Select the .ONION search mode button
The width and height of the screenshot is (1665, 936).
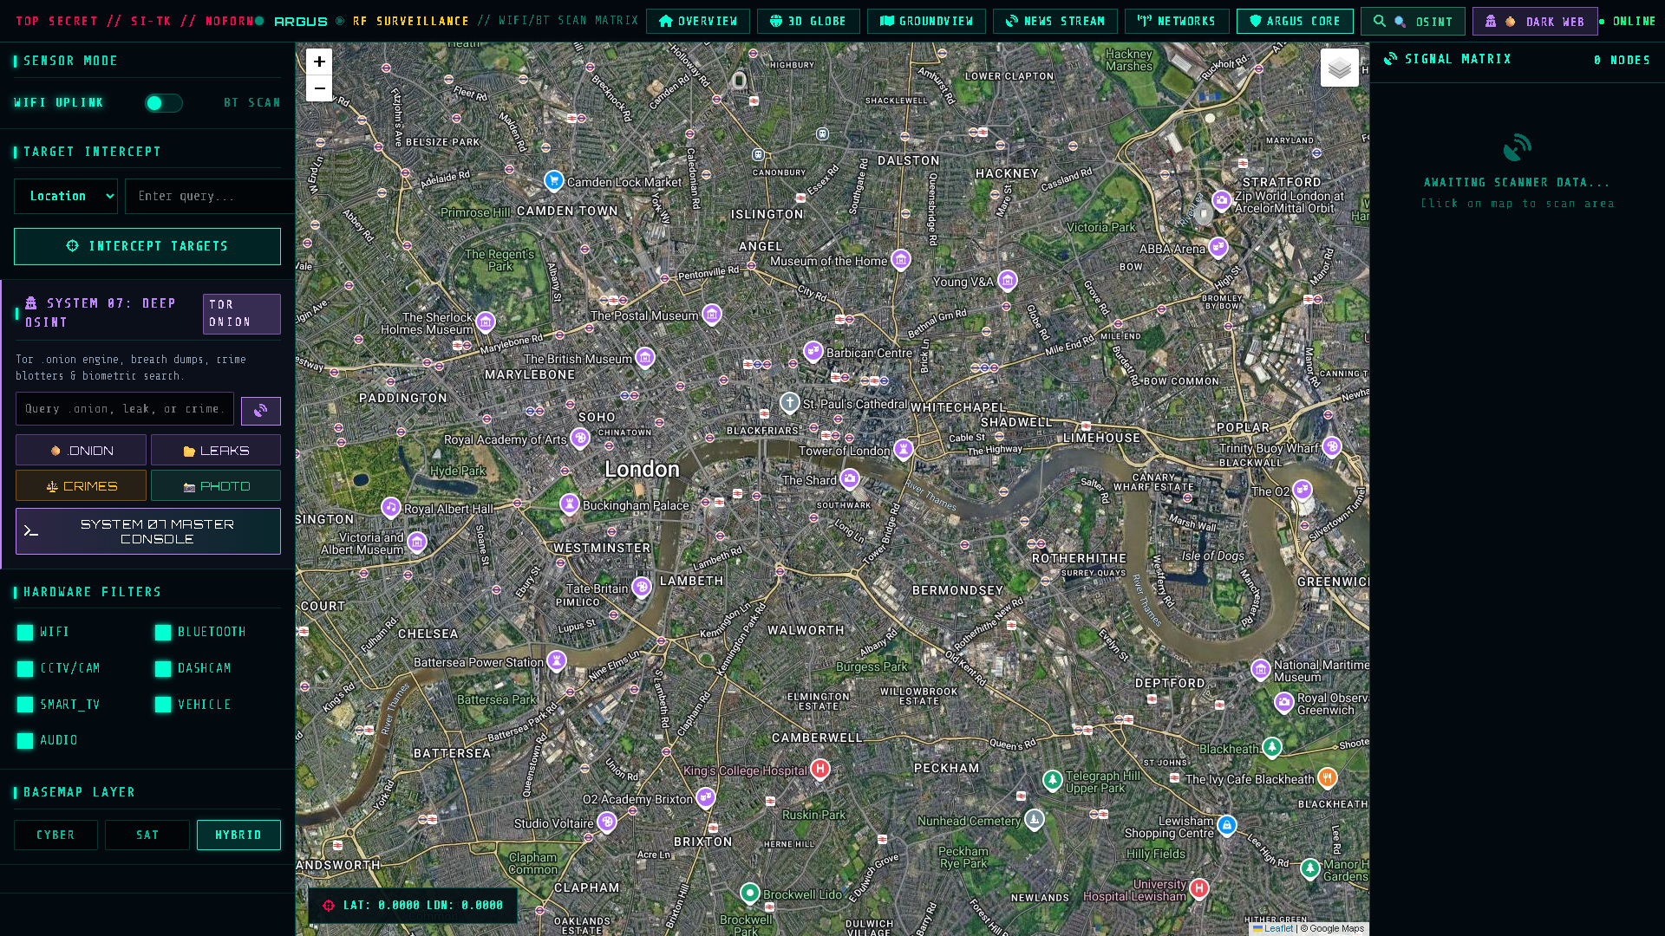click(x=82, y=451)
